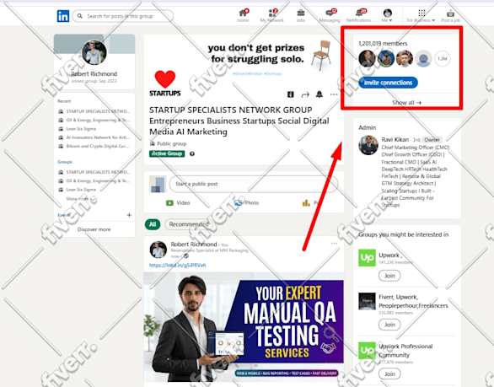Expand Show more in the groups list

[81, 199]
